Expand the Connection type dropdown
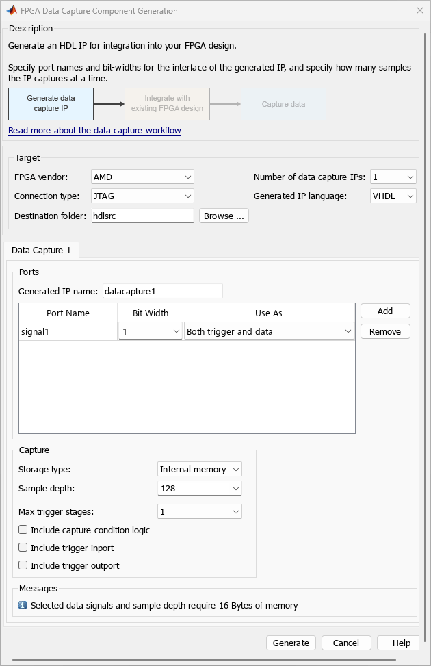Image resolution: width=431 pixels, height=666 pixels. pos(142,196)
